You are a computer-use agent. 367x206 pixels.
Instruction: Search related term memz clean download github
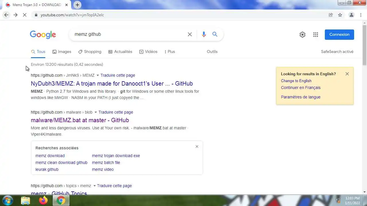point(61,163)
